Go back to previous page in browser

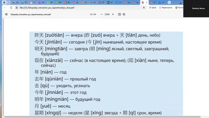(x=5, y=8)
